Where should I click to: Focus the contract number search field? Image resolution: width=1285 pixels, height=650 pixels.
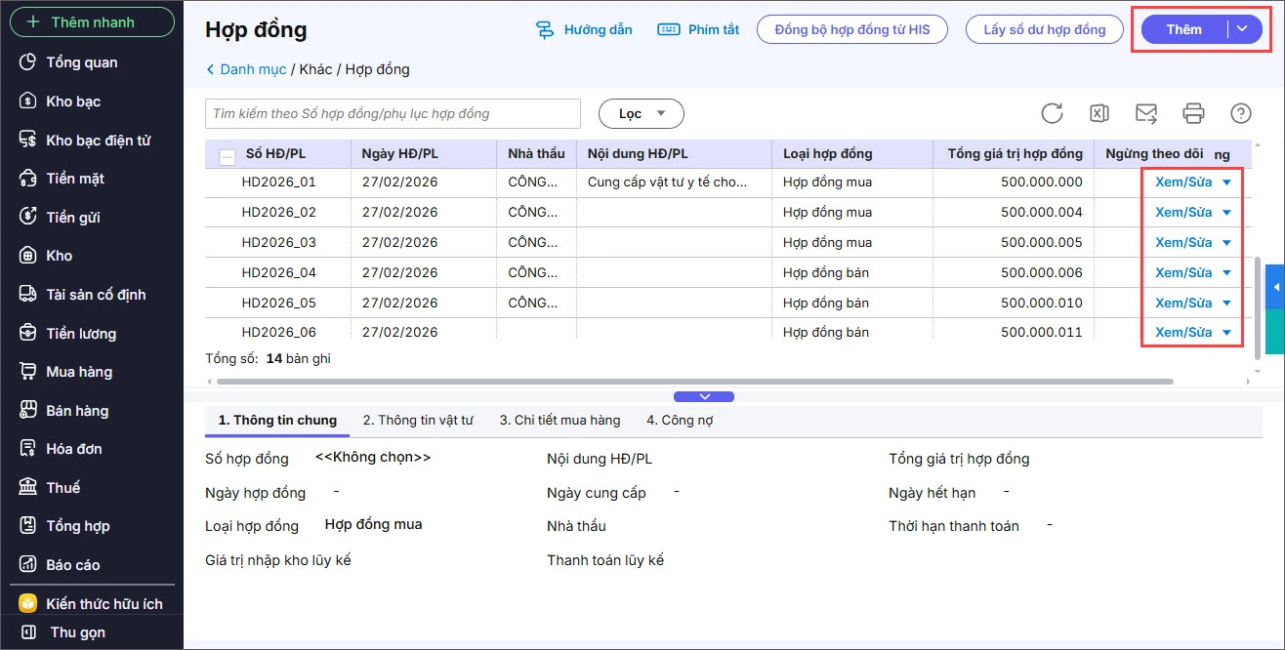point(393,114)
